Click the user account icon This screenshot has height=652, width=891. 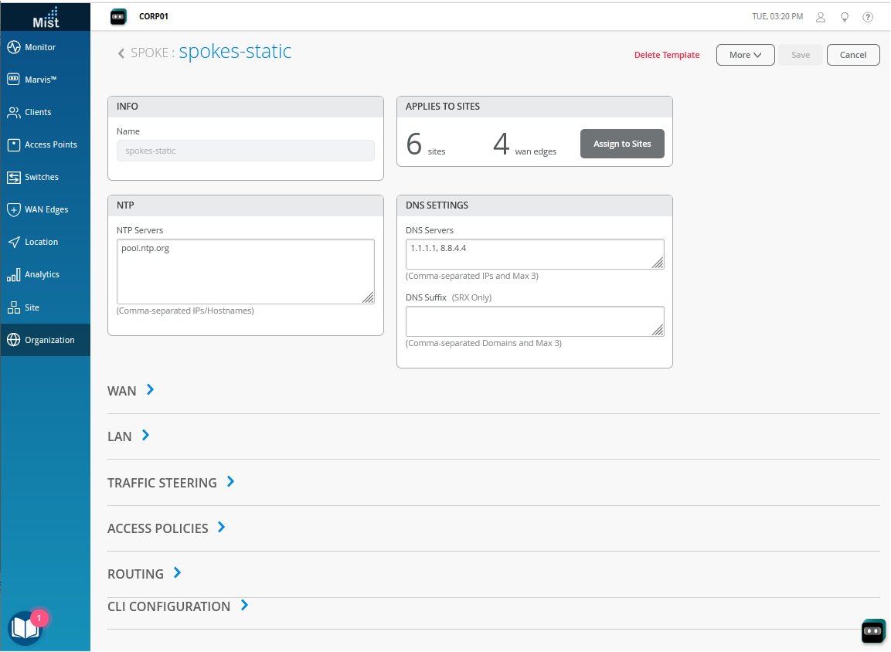click(x=821, y=16)
